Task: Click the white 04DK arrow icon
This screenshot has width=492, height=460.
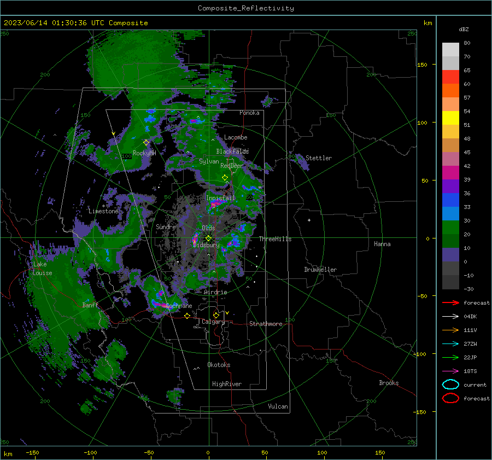Action: (x=450, y=317)
